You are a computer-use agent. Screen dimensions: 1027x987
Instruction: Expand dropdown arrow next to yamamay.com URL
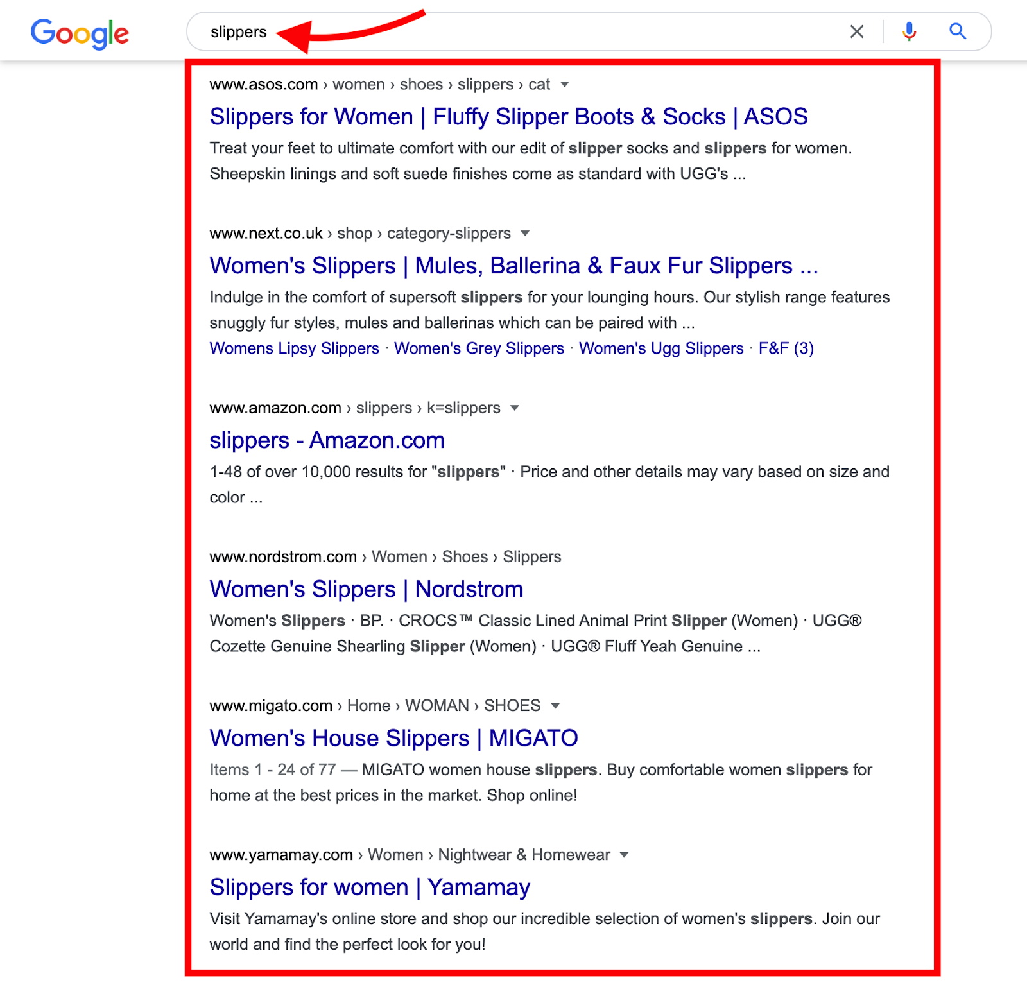(624, 854)
